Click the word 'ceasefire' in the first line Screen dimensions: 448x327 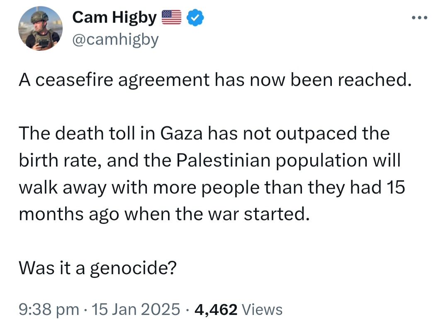point(74,80)
